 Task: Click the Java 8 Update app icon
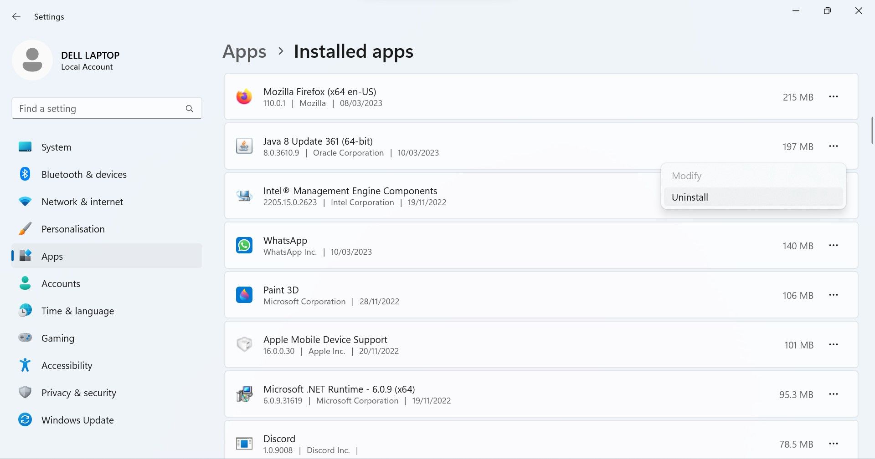(x=244, y=146)
